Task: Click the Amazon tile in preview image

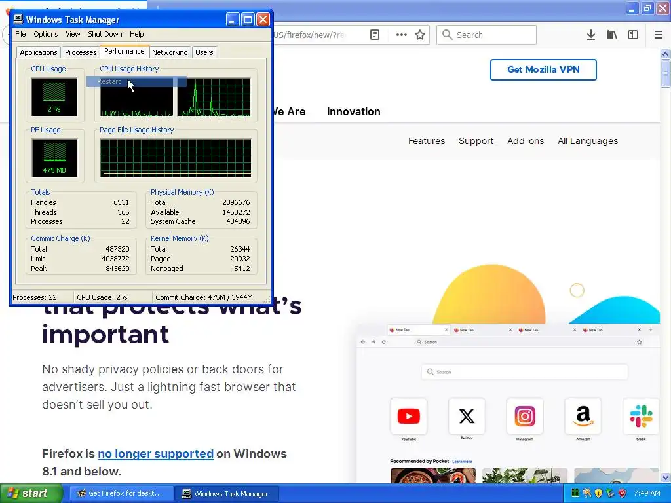Action: point(583,416)
